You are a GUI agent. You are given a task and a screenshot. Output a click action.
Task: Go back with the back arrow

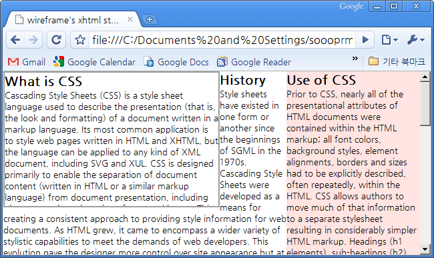coord(15,40)
